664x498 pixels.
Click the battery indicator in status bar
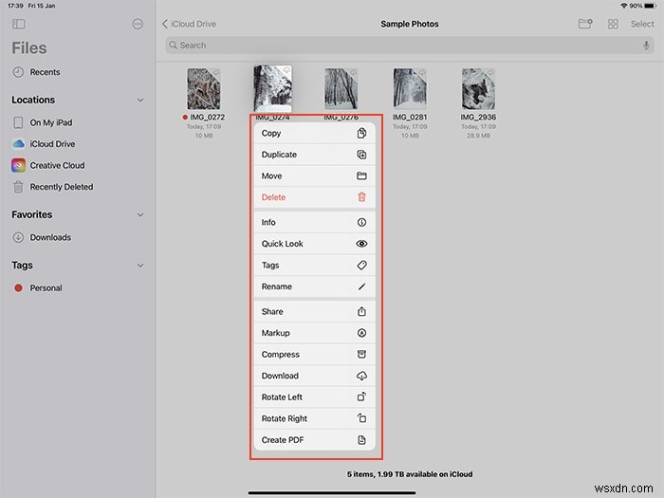click(650, 6)
